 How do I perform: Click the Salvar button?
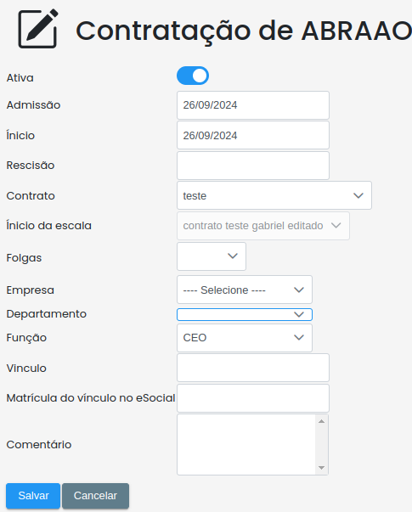(x=33, y=496)
